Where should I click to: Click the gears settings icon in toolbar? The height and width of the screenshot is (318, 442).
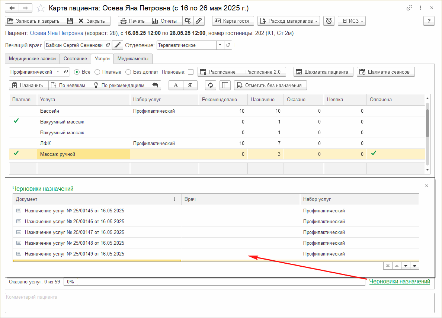pyautogui.click(x=188, y=21)
